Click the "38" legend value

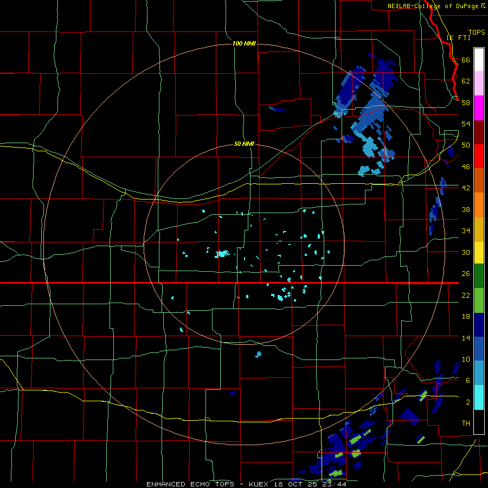coord(466,209)
